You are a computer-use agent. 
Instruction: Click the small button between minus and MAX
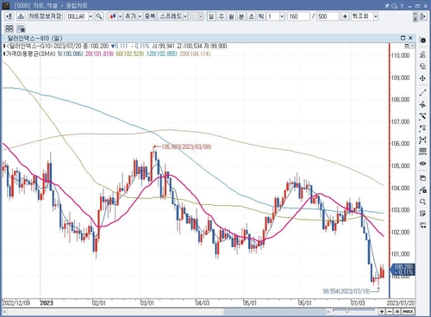point(397,312)
